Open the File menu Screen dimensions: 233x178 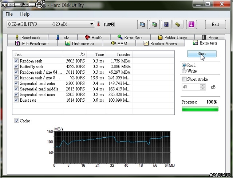(x=9, y=14)
